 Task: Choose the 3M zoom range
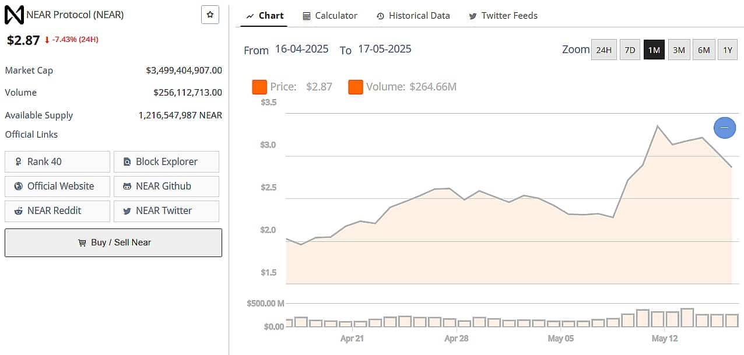[x=679, y=50]
